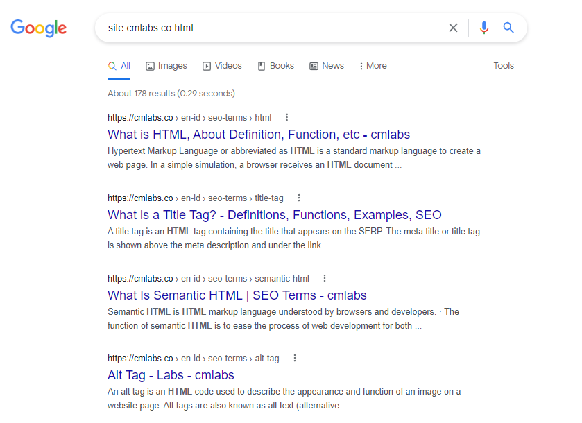Screen dimensions: 582x423
Task: Expand the More search options menu
Action: [373, 66]
